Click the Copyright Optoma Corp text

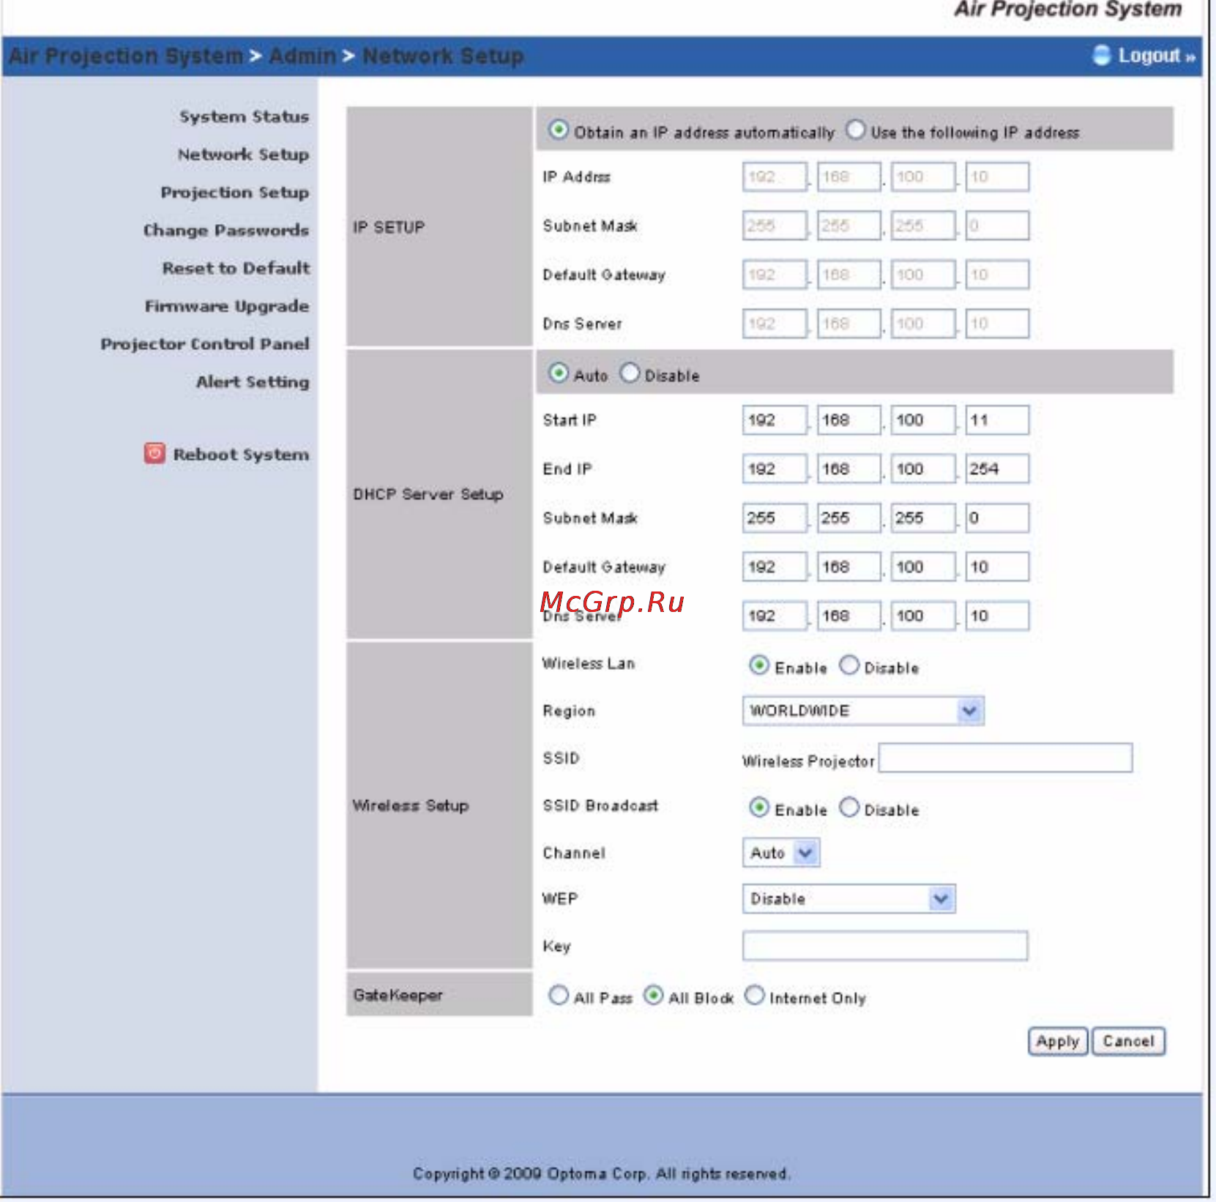601,1174
